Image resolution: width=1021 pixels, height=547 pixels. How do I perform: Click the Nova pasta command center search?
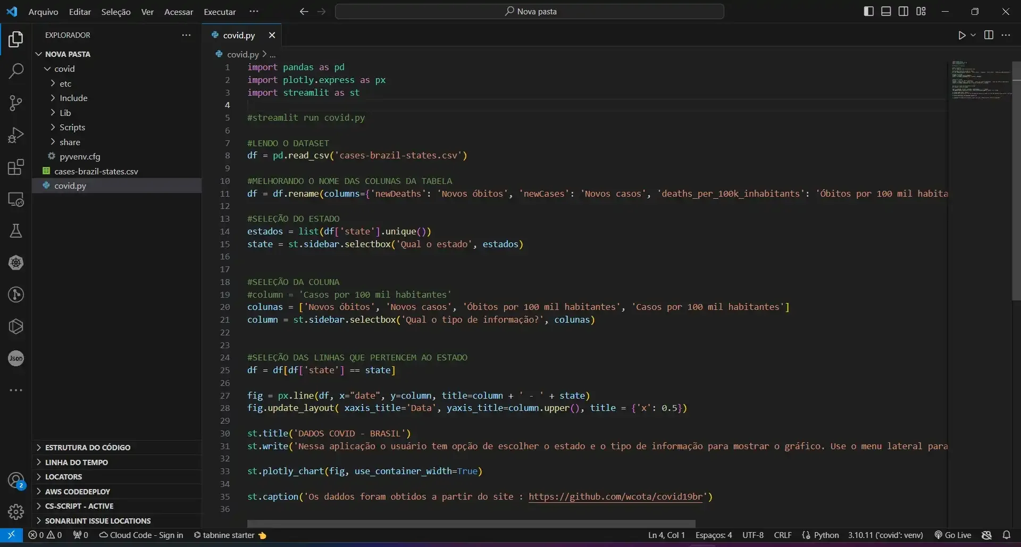(530, 12)
